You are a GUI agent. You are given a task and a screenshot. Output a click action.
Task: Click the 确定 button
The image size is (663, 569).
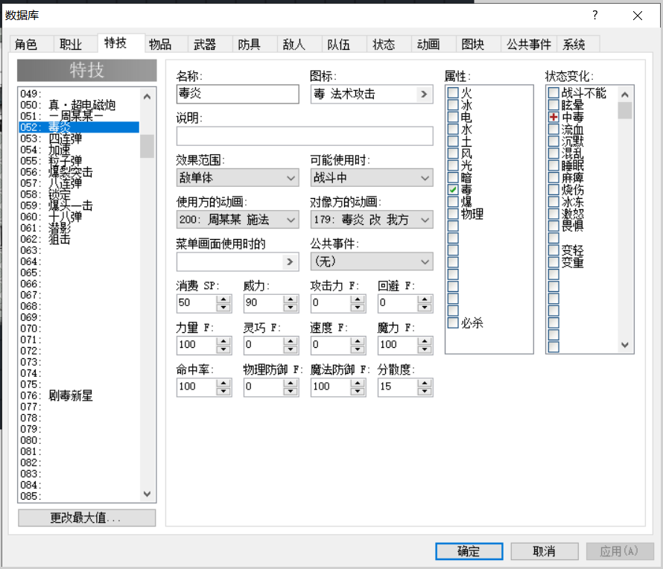469,551
